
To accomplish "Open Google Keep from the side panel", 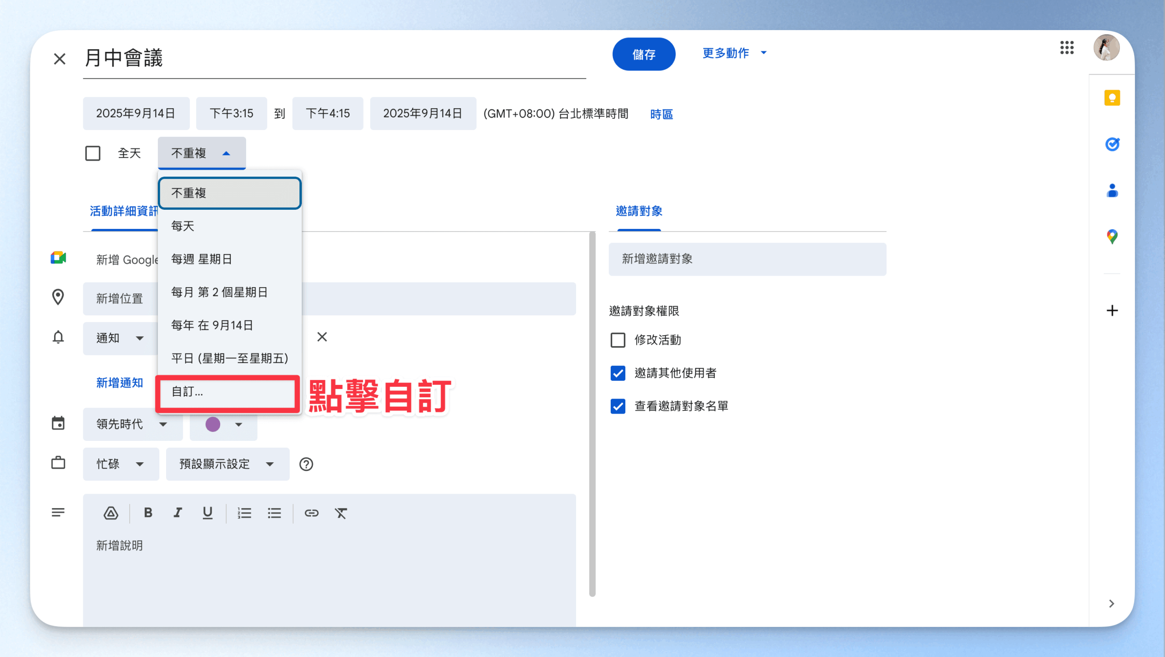I will pos(1112,98).
